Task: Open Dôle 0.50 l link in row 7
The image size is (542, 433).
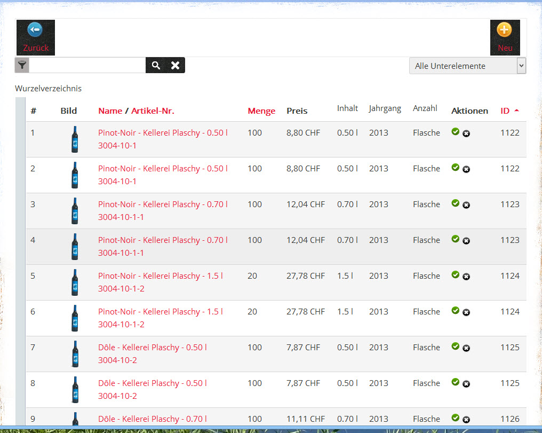Action: coord(153,348)
